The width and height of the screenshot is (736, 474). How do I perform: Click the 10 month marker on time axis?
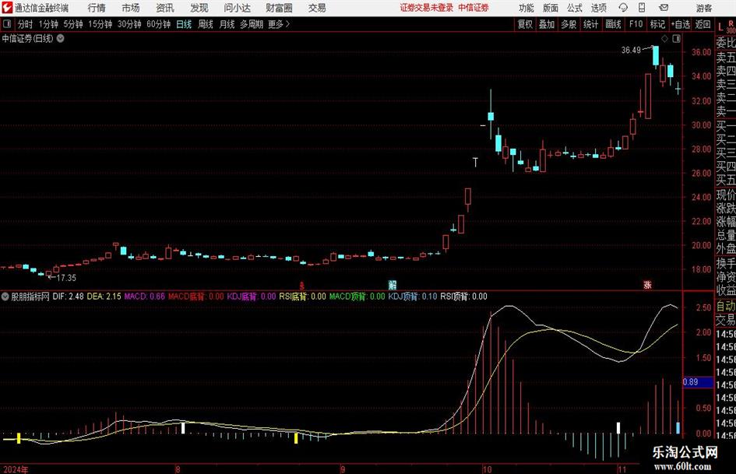pyautogui.click(x=488, y=469)
